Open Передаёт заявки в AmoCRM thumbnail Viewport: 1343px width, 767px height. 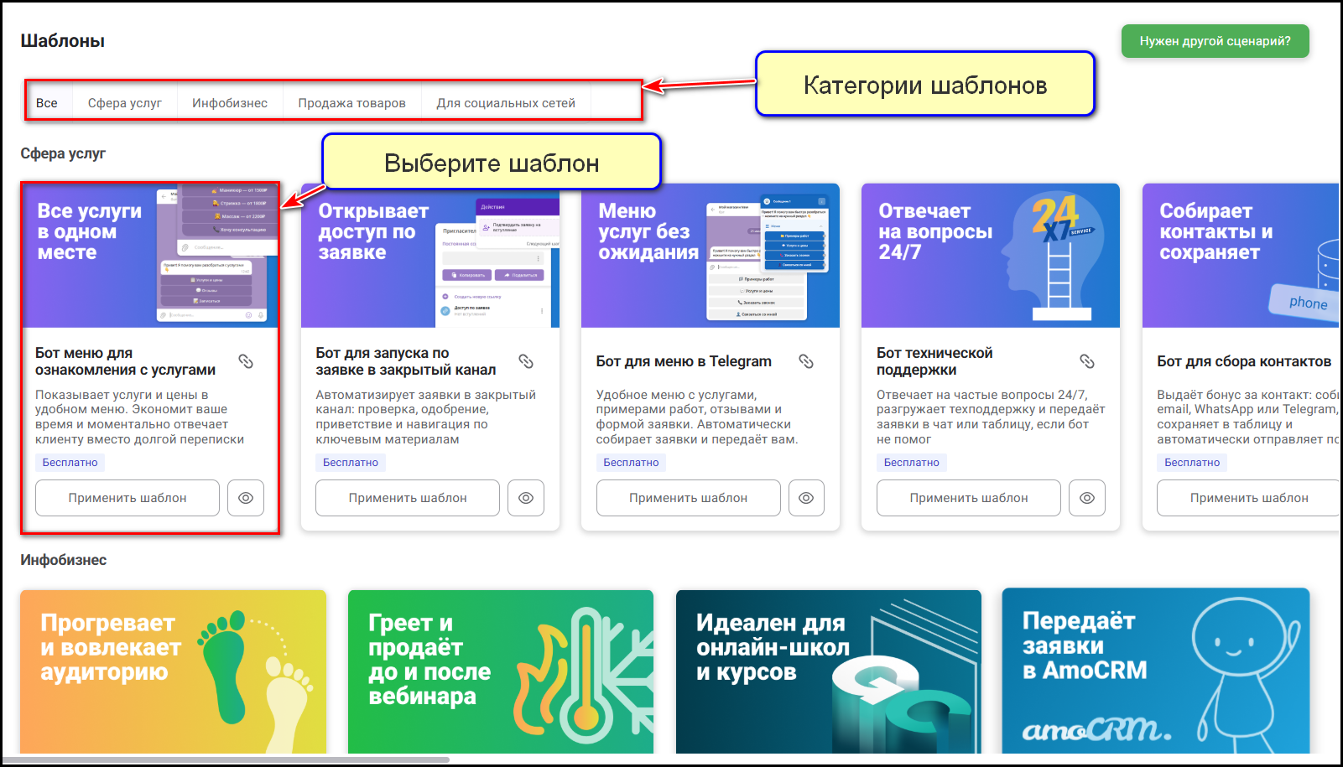[x=1155, y=671]
